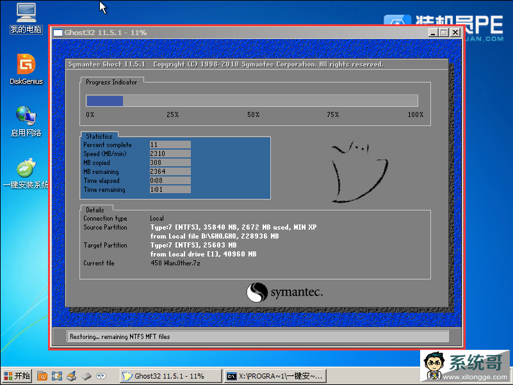Maximize the Ghost32 window
This screenshot has height=385, width=513.
[444, 33]
